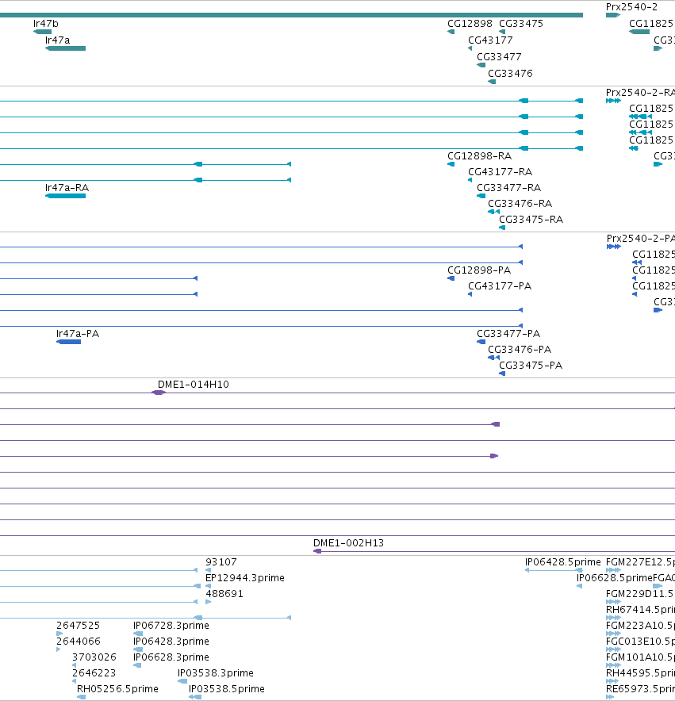Open the CG33477-RA transcript label
675x701 pixels.
pos(509,188)
